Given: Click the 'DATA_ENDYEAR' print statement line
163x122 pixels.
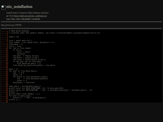Looking at the screenshot, I should pyautogui.click(x=51, y=90).
